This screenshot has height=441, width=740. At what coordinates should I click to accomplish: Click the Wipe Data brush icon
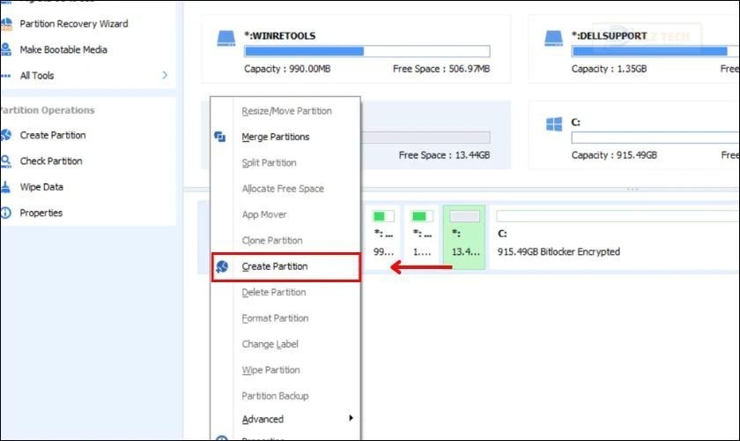point(5,187)
